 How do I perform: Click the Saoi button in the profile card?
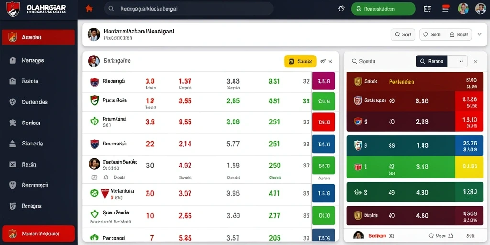click(432, 34)
